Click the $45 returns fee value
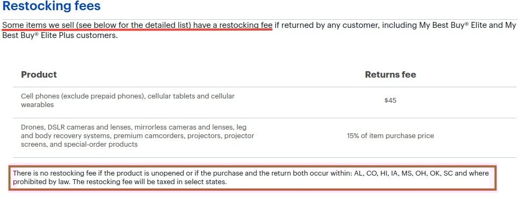 pyautogui.click(x=390, y=101)
